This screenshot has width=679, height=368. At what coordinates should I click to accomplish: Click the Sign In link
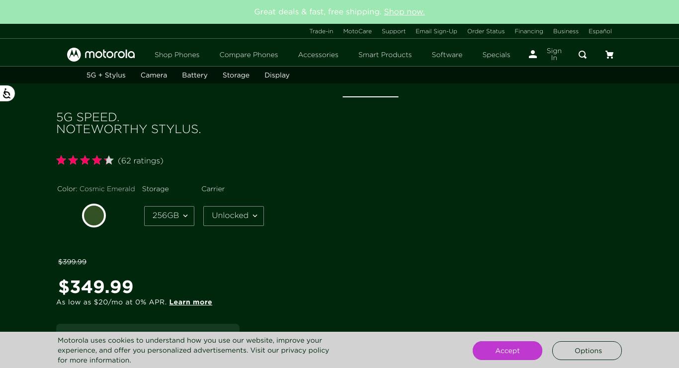[554, 54]
